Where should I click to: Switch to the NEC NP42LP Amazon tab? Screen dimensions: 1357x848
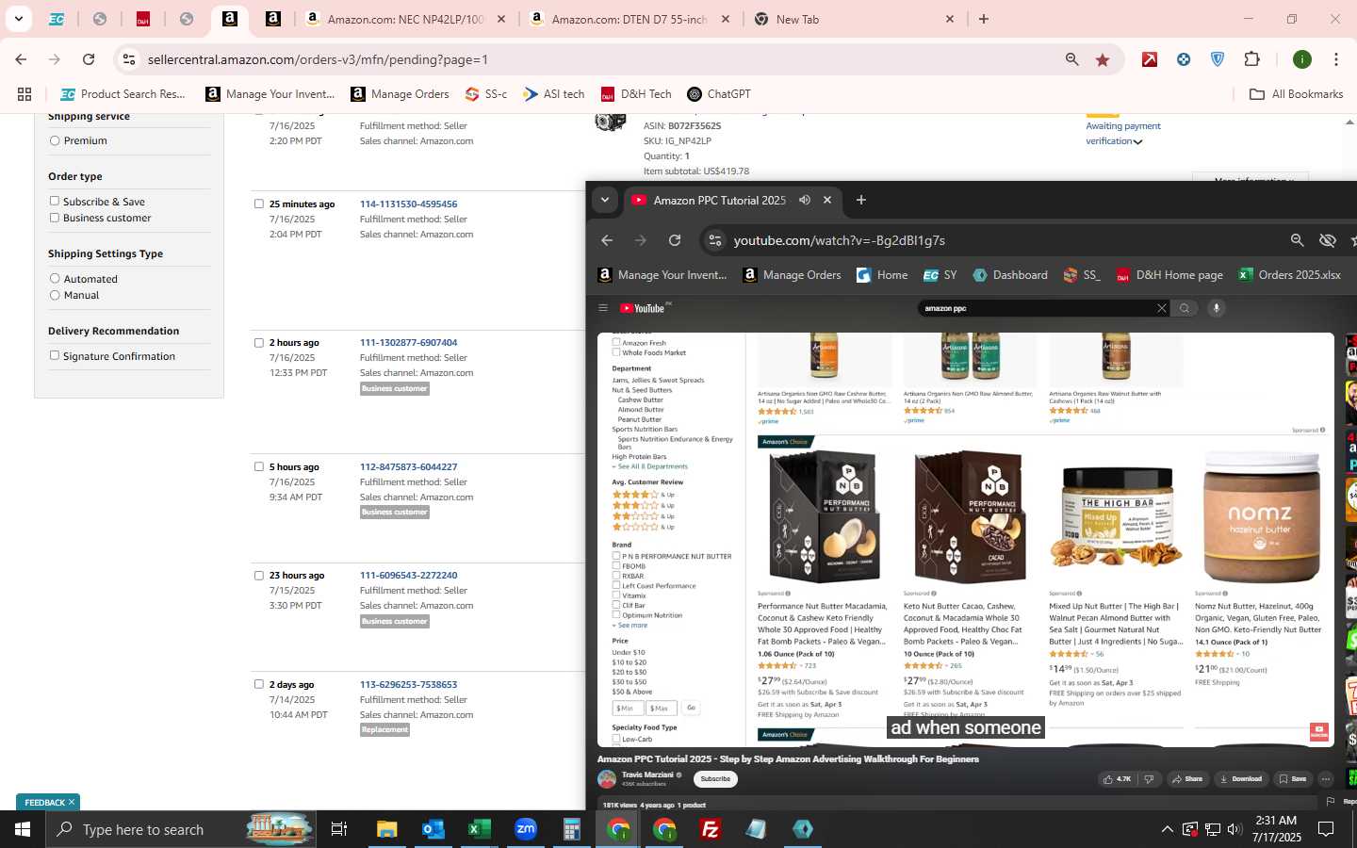pyautogui.click(x=405, y=19)
